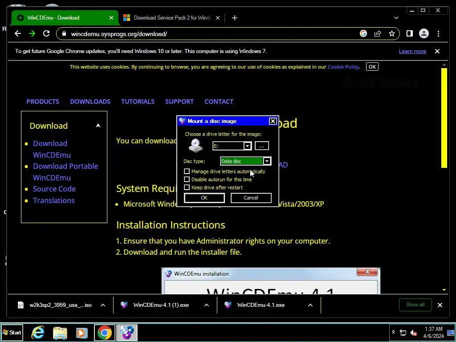Close the WinCDEmu - Download tab

click(x=111, y=18)
